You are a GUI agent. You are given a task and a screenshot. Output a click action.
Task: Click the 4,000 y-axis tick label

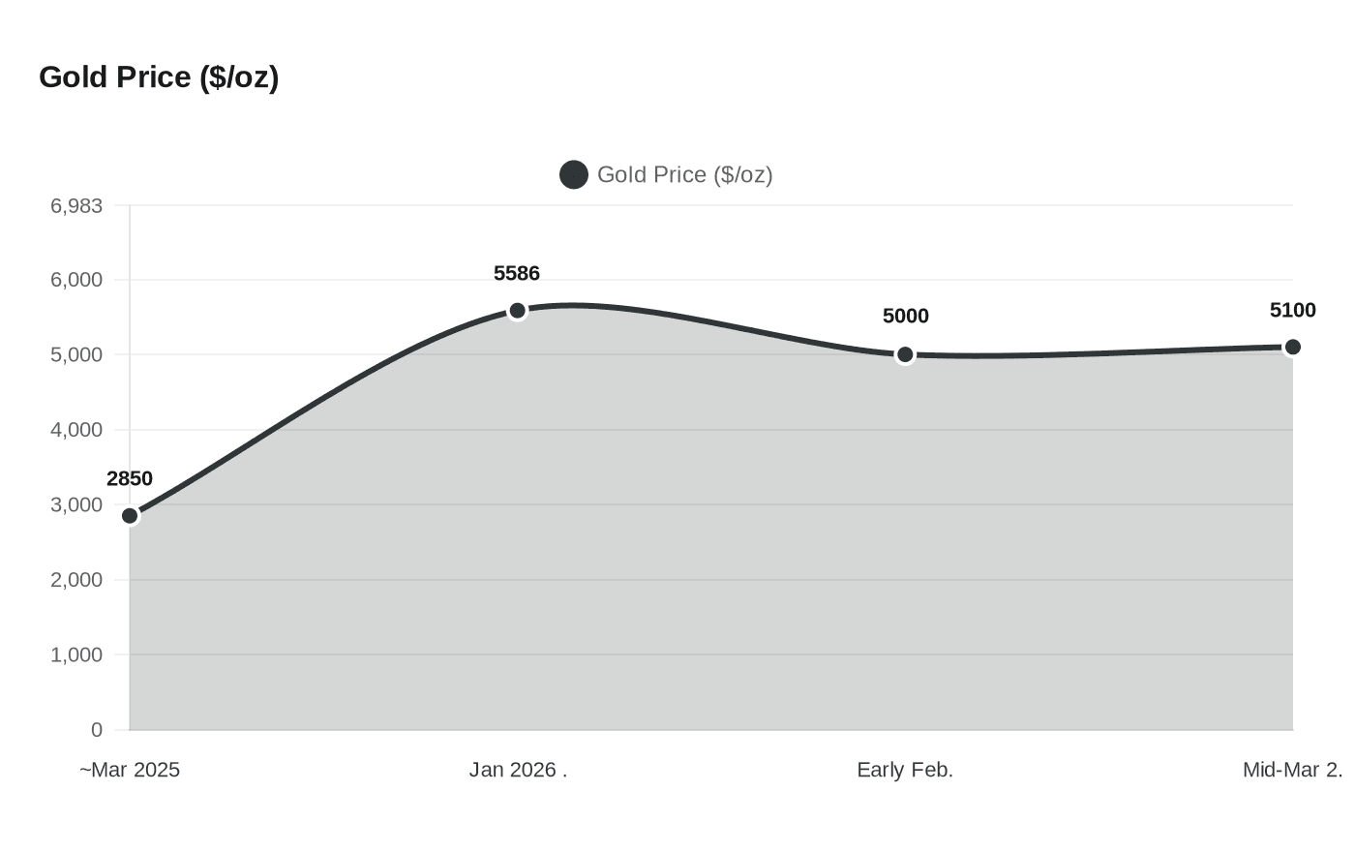(76, 430)
